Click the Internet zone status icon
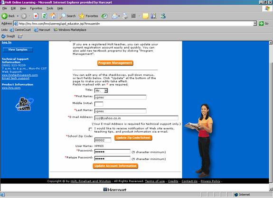Viewport: 273px width, 198px height. [236, 195]
